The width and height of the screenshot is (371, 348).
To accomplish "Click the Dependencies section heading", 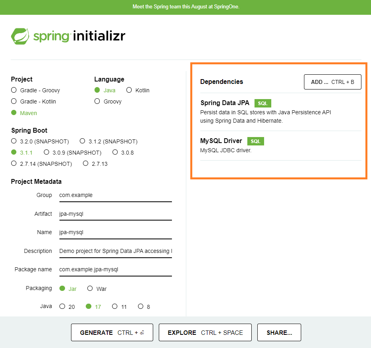I will coord(221,82).
